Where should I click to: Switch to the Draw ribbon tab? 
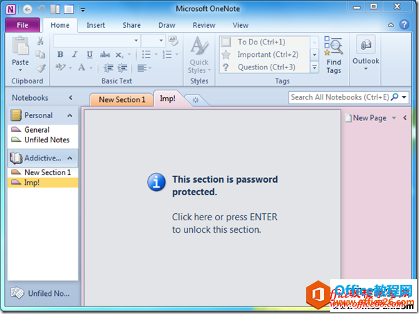(x=166, y=25)
